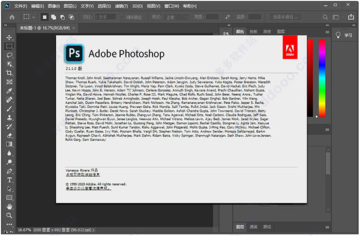Select the Healing Brush tool
This screenshot has height=236, width=360.
tap(9, 100)
